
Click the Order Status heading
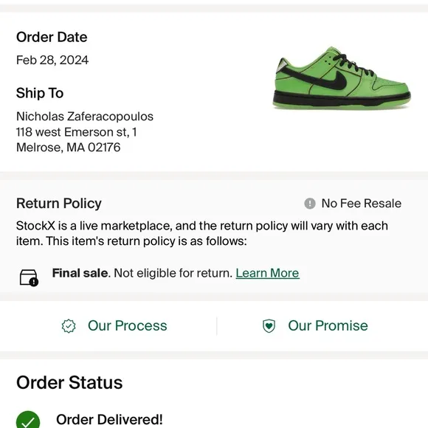(69, 382)
